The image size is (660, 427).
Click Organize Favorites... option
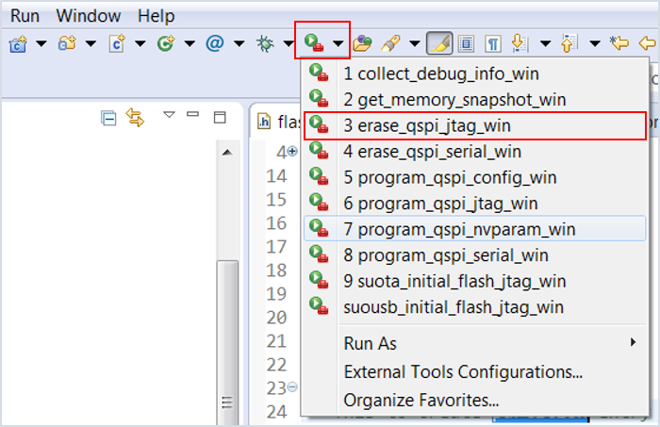[x=421, y=400]
